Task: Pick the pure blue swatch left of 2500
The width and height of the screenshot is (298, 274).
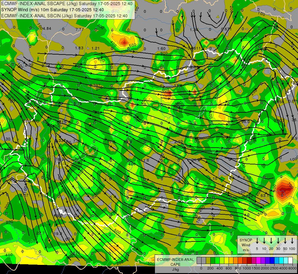Action: coord(272,261)
